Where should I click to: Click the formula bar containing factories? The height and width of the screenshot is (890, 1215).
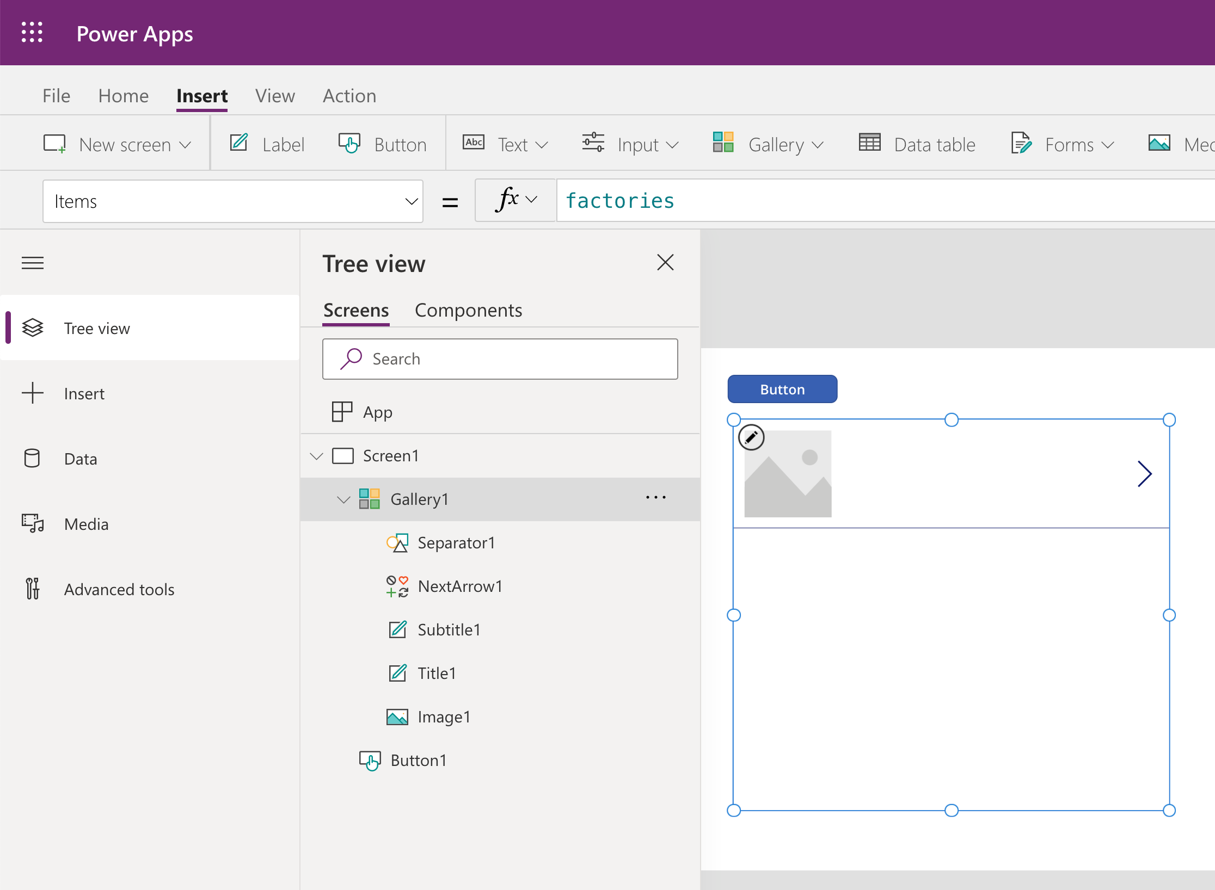point(885,200)
